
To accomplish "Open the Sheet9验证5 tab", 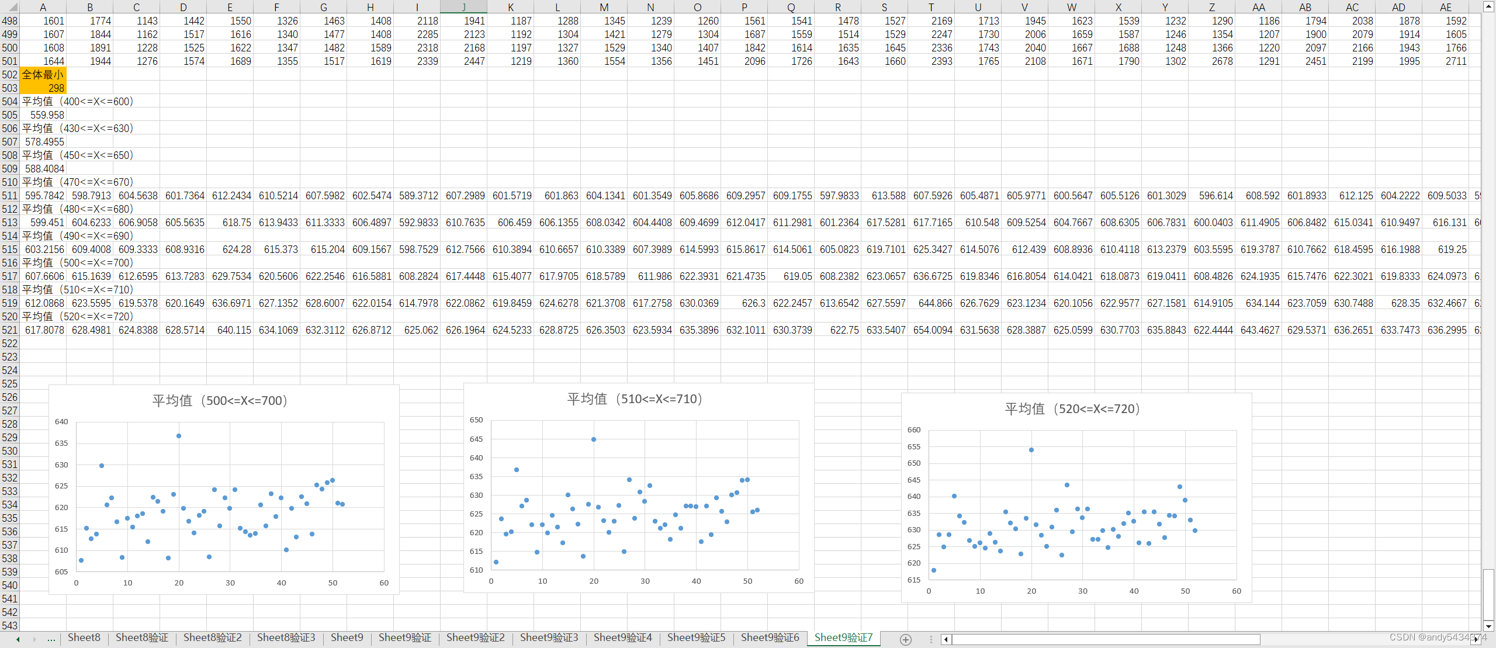I will (x=697, y=637).
